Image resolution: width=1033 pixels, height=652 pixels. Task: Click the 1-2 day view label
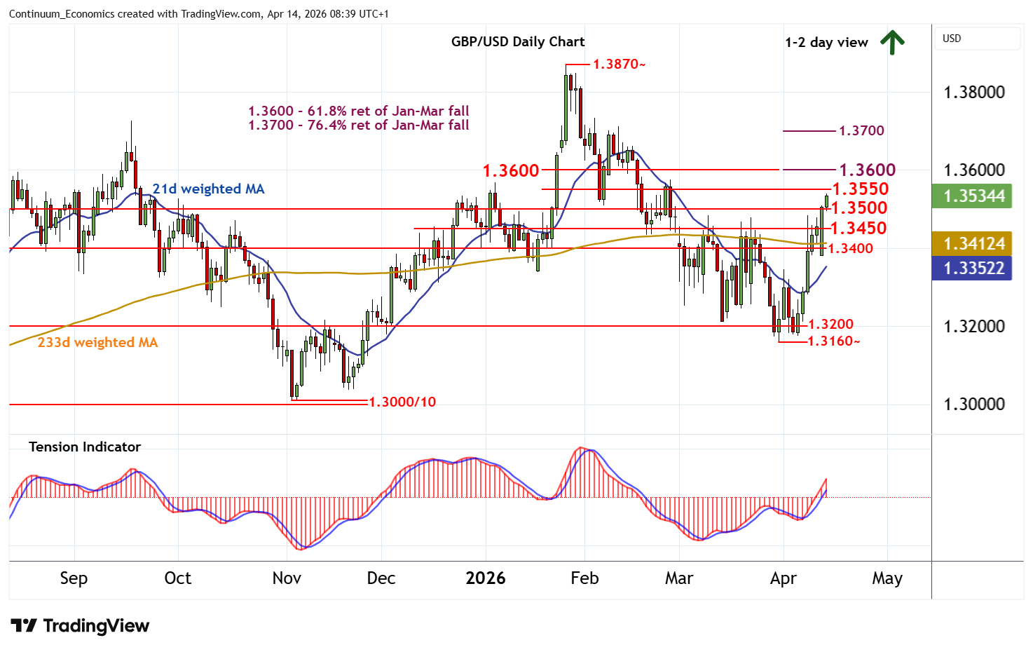click(x=826, y=43)
